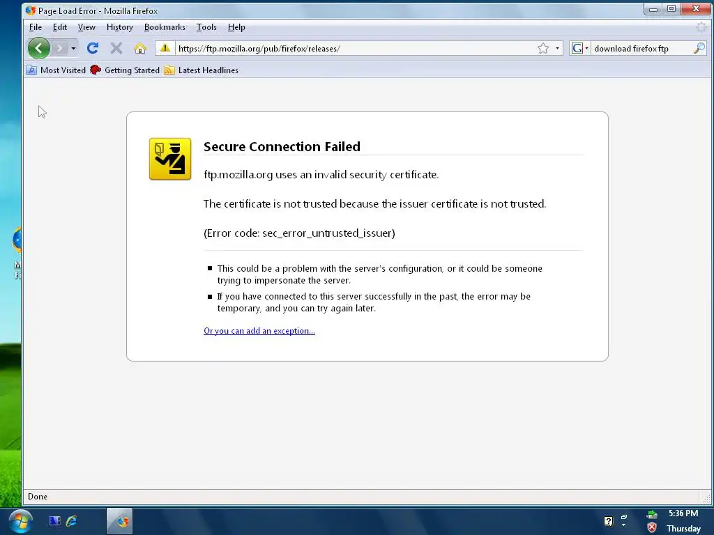This screenshot has width=714, height=535.
Task: Open the address bar history dropdown
Action: 557,48
